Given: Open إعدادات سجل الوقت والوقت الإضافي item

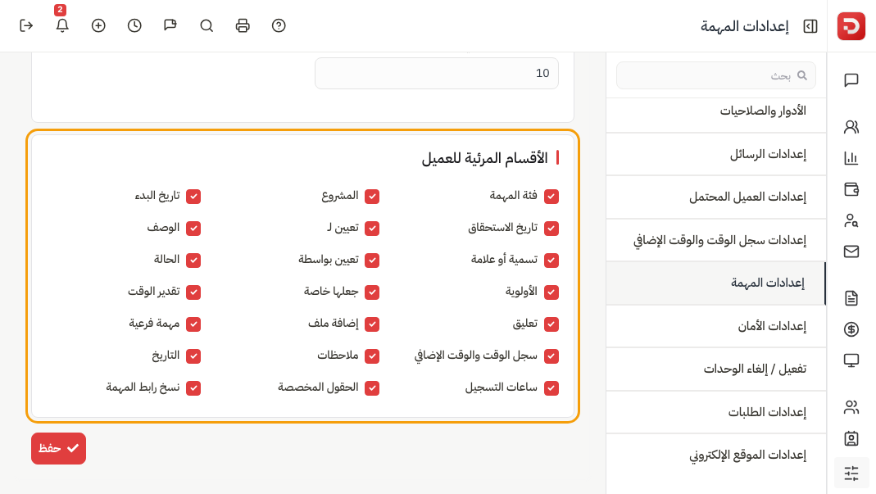Looking at the screenshot, I should pyautogui.click(x=716, y=240).
